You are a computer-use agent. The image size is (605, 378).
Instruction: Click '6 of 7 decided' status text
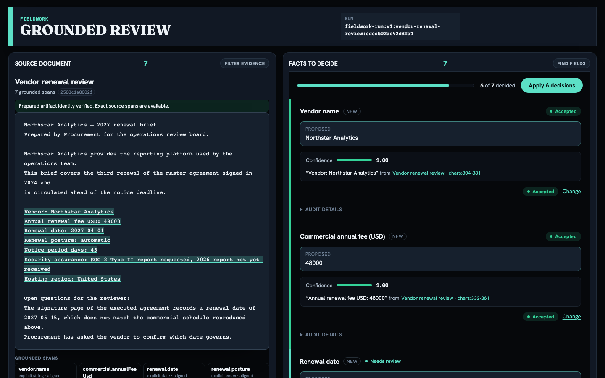tap(497, 85)
